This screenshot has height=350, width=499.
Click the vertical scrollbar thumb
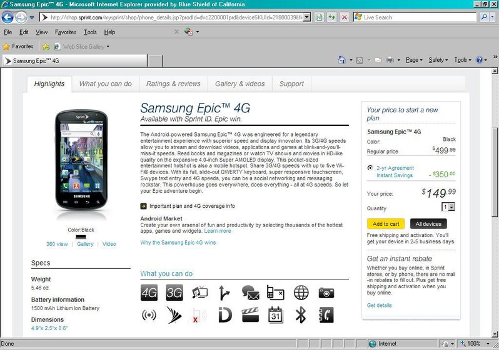(495, 172)
